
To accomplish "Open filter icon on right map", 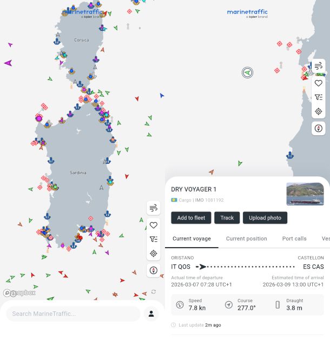I will click(x=318, y=97).
